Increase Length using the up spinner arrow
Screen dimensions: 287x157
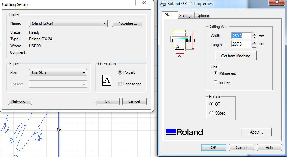[254, 42]
